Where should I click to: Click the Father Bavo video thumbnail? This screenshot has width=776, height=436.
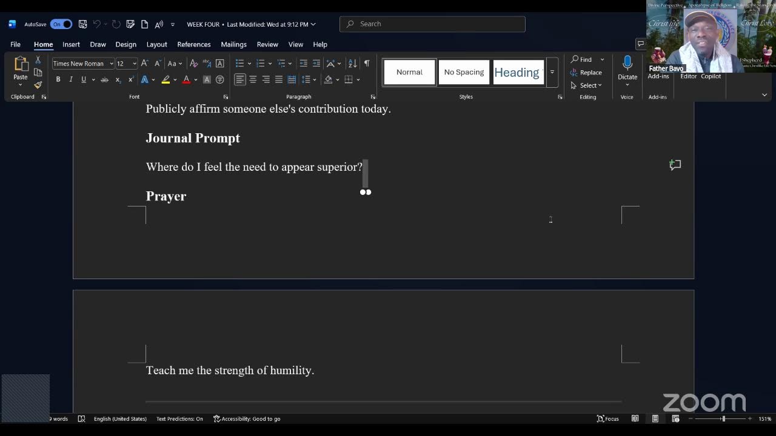tap(711, 36)
